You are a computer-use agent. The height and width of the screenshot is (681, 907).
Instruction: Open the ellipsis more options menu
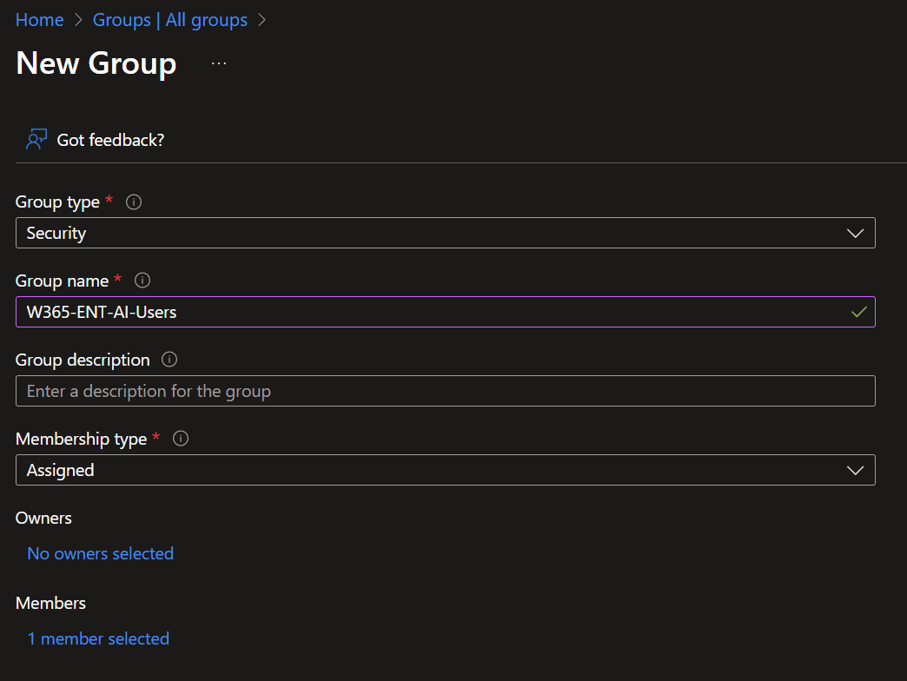[219, 63]
